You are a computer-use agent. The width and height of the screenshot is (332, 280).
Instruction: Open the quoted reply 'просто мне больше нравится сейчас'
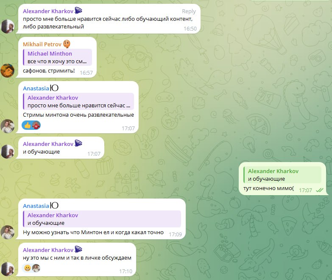pyautogui.click(x=78, y=101)
